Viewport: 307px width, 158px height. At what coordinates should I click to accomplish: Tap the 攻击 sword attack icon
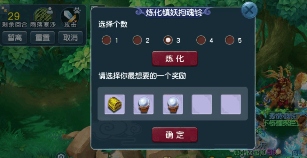click(x=70, y=15)
